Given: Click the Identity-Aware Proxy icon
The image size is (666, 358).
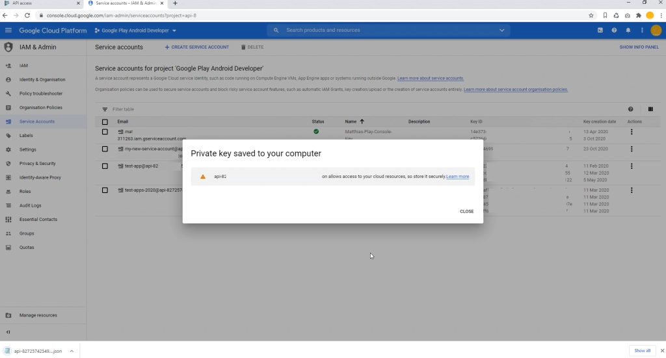Looking at the screenshot, I should tap(8, 178).
